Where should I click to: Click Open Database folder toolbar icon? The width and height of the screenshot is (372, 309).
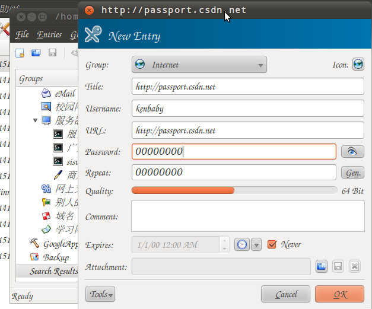[x=36, y=53]
